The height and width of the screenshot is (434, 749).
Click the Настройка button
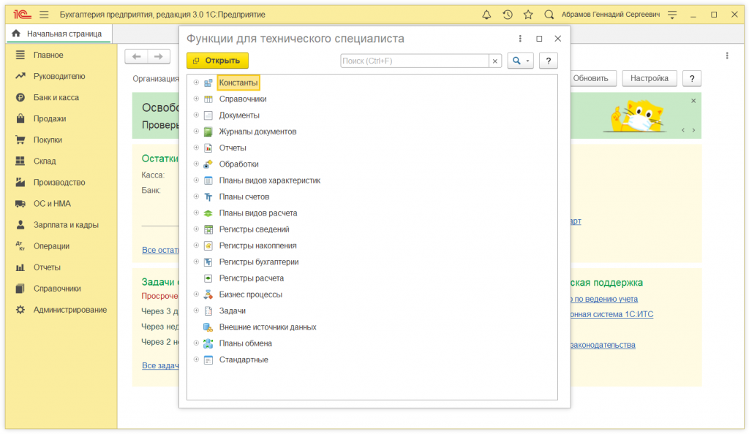pos(649,78)
